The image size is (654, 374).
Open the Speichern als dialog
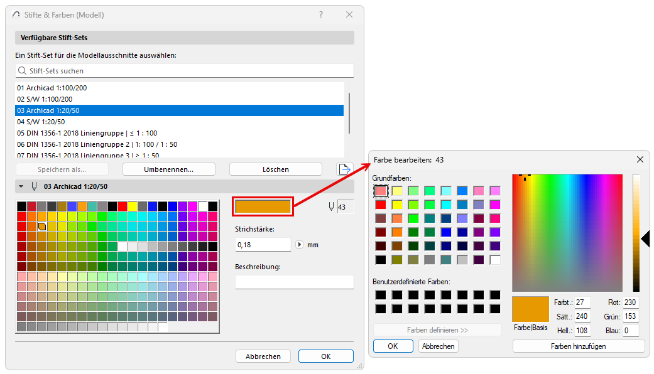[62, 169]
